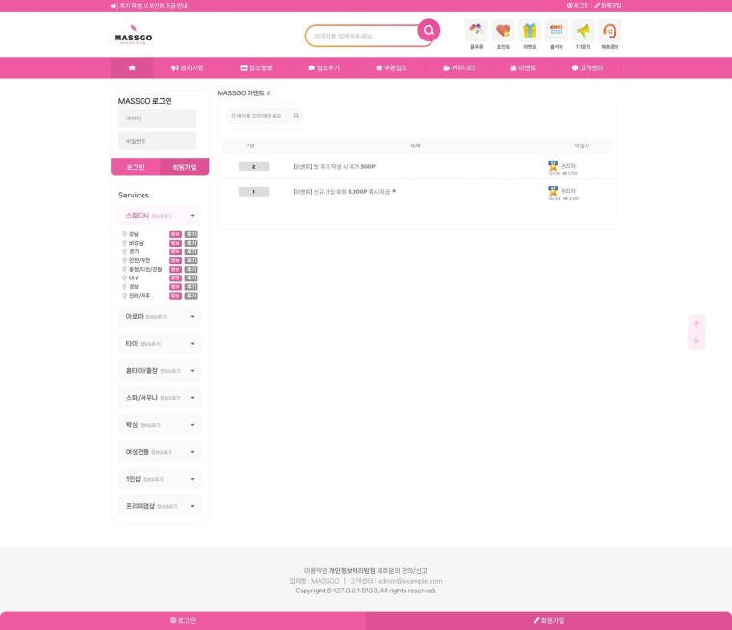Click the 아이디 input field
Viewport: 732px width, 630px height.
[157, 118]
